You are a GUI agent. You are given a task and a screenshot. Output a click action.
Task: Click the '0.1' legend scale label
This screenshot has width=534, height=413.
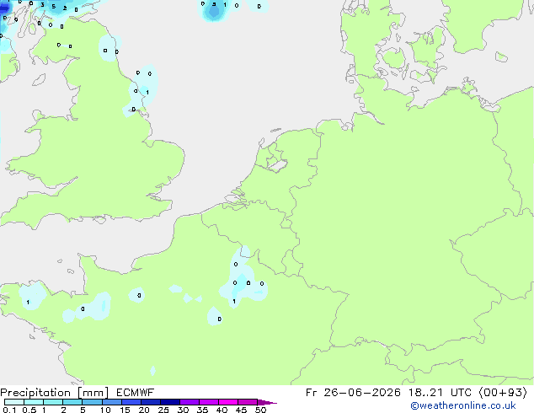pos(9,410)
